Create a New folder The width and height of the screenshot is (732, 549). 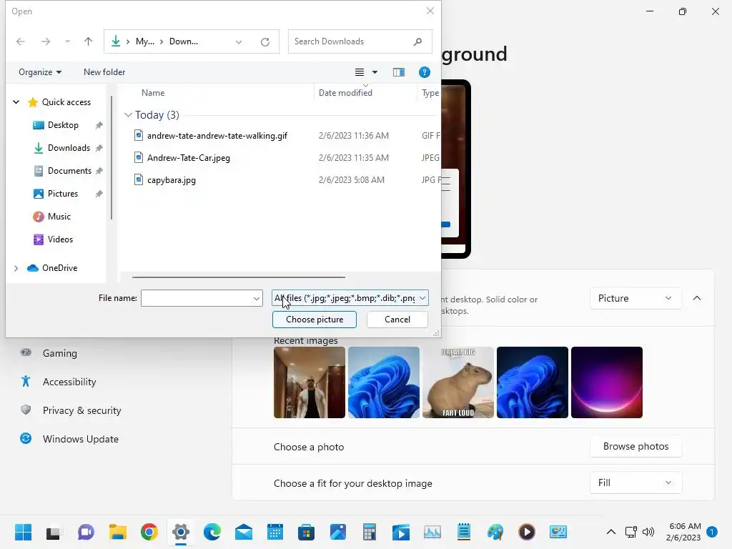[x=104, y=72]
